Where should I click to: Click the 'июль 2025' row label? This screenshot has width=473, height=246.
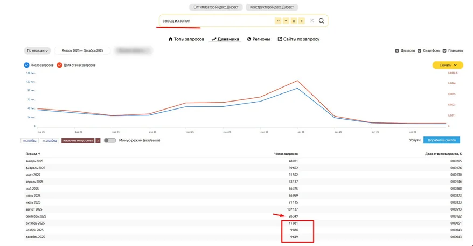33,202
